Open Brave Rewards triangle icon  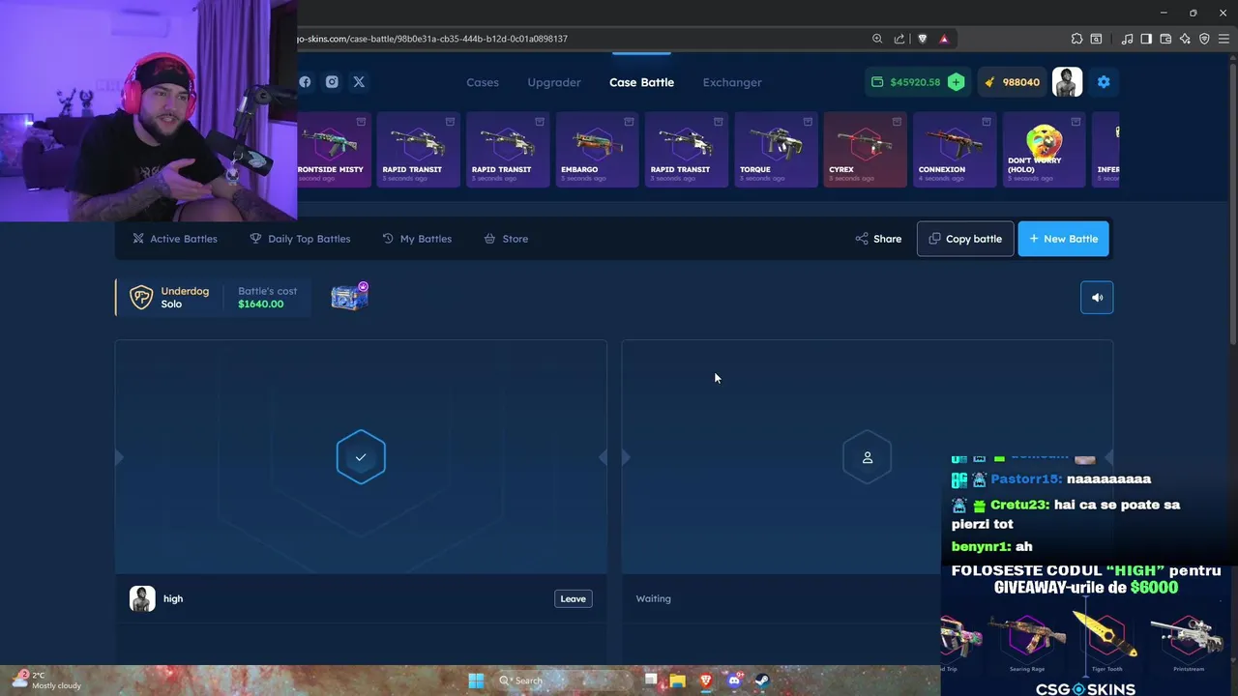[x=944, y=39]
